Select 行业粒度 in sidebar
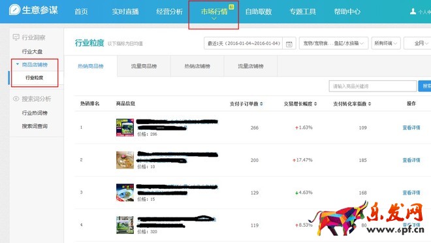The image size is (431, 243). 35,78
